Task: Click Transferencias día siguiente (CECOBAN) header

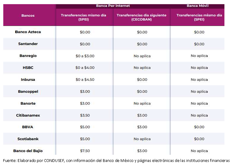Action: [142, 17]
